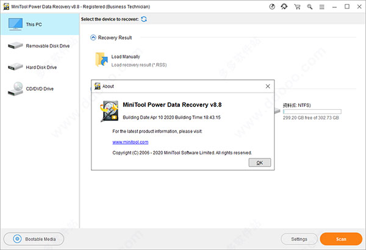Click the 299.20 GB free text
Screen dimensions: 366x250
[x=310, y=118]
